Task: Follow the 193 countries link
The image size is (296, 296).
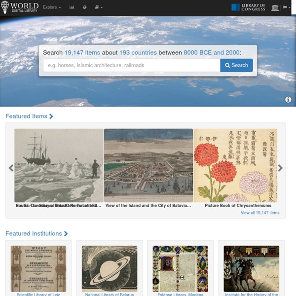Action: (x=138, y=52)
